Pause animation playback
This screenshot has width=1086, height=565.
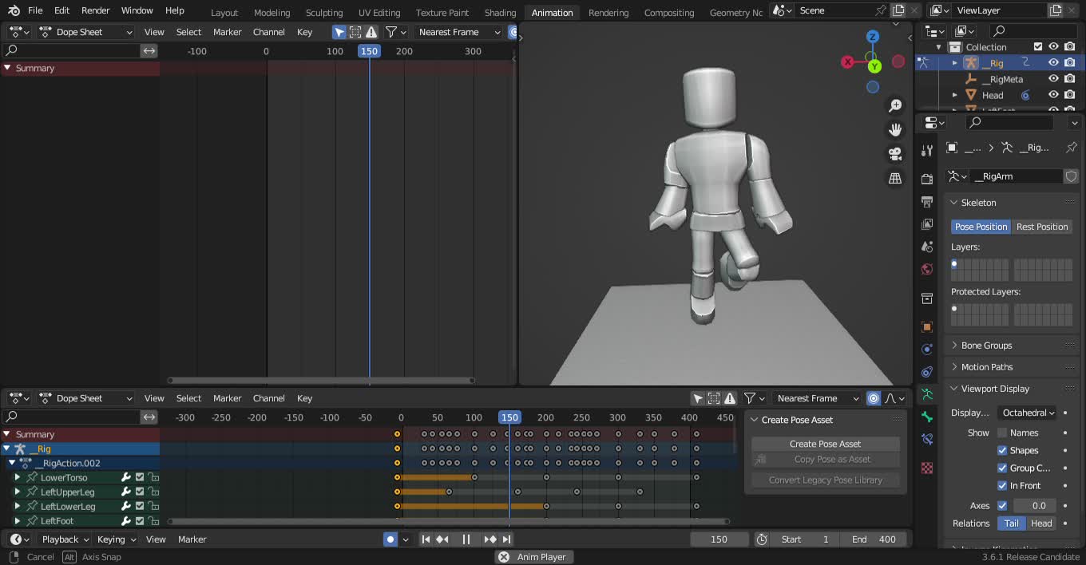pos(466,539)
